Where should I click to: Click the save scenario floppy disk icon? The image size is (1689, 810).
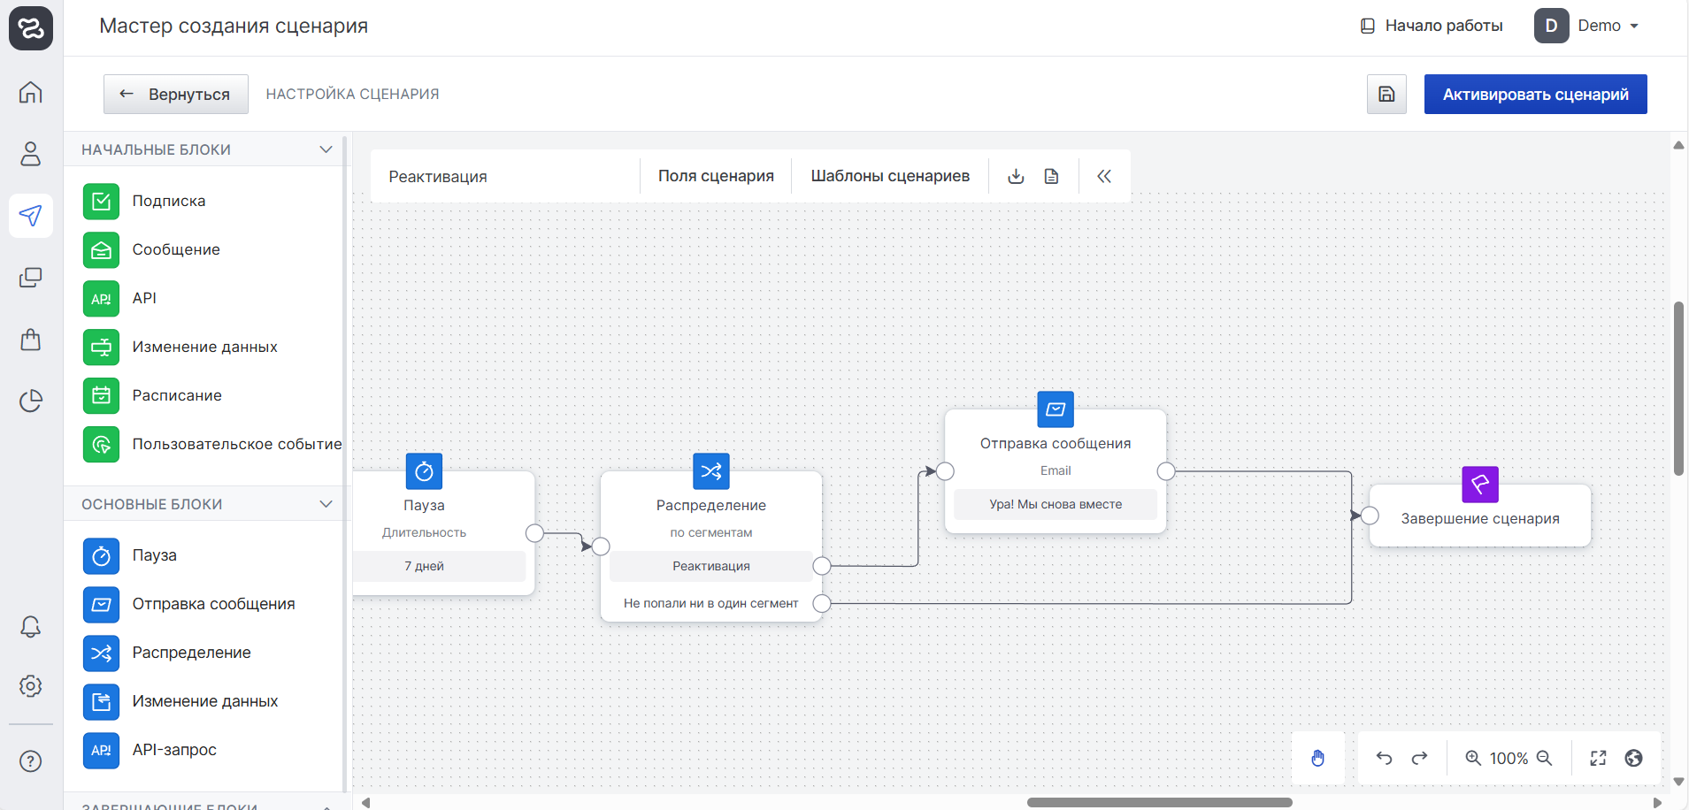coord(1386,95)
